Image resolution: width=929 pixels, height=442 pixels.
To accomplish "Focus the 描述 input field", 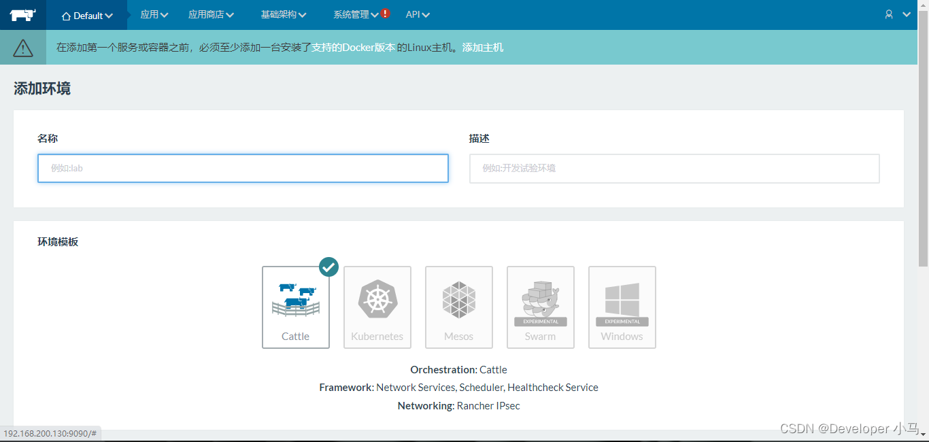I will click(675, 168).
